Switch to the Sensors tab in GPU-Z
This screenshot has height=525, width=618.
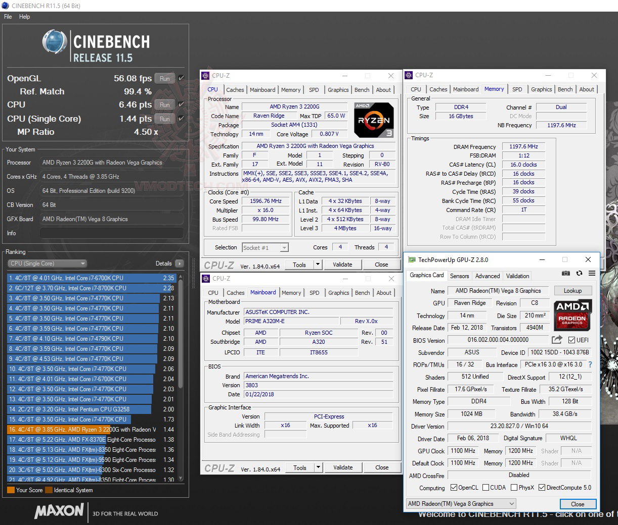click(459, 276)
